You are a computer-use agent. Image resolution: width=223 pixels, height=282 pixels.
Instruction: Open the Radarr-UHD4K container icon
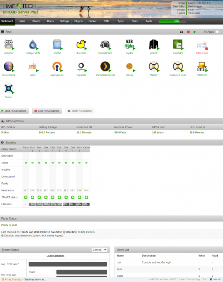(x=178, y=66)
